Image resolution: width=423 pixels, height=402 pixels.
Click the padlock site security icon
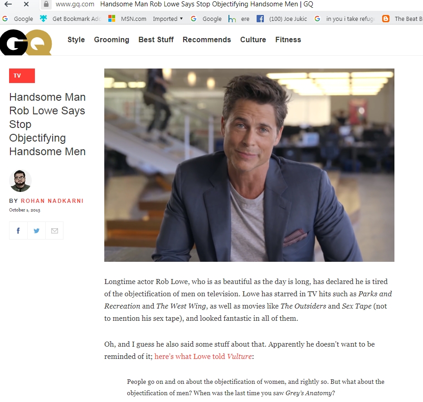(46, 5)
